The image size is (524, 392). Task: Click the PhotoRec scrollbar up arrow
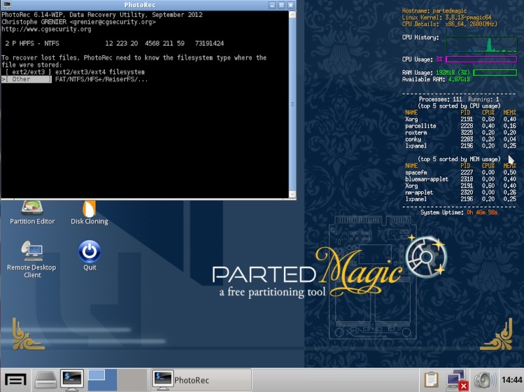click(x=292, y=14)
